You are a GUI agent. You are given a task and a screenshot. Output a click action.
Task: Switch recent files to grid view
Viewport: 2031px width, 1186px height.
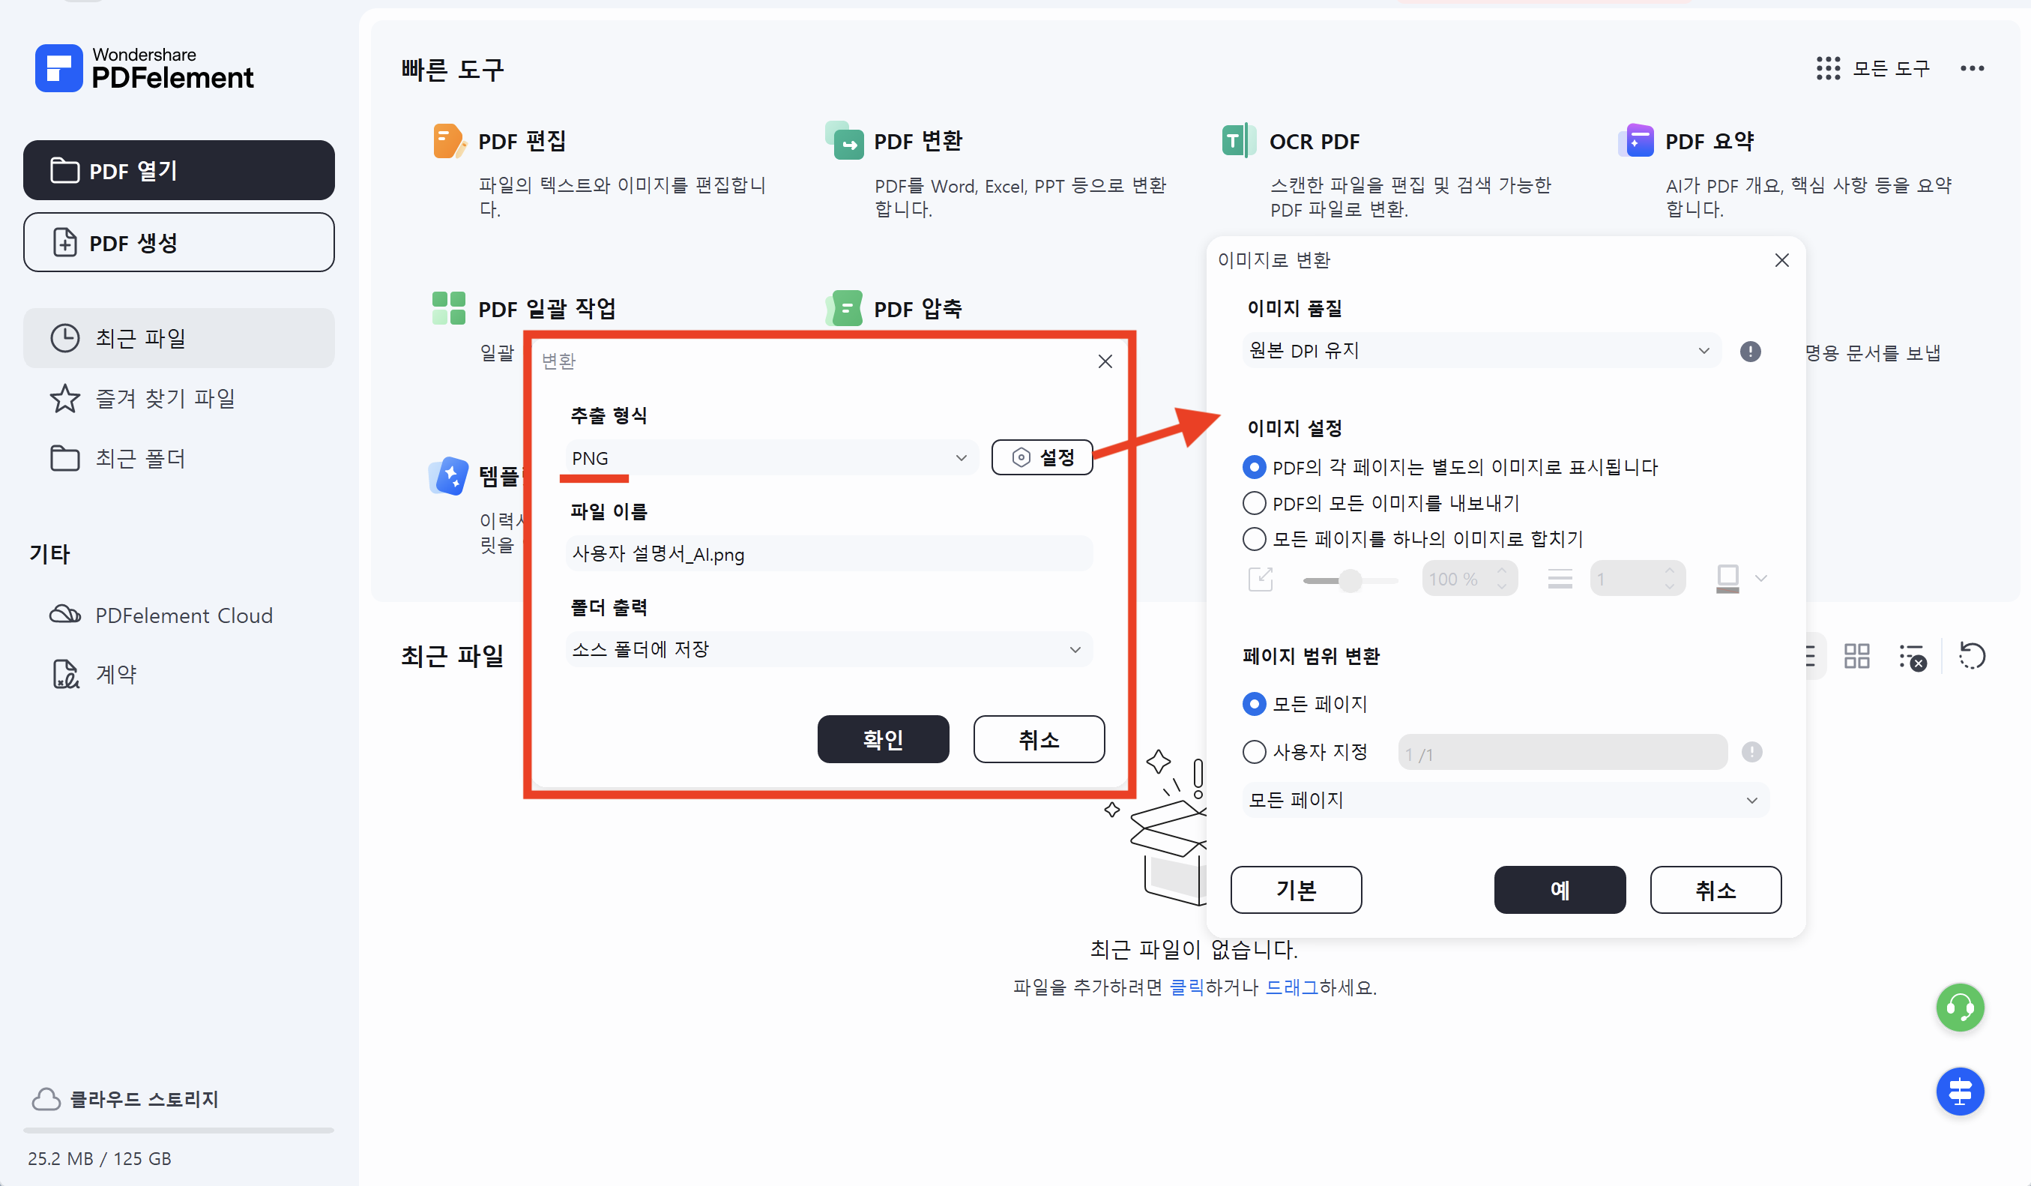coord(1856,655)
